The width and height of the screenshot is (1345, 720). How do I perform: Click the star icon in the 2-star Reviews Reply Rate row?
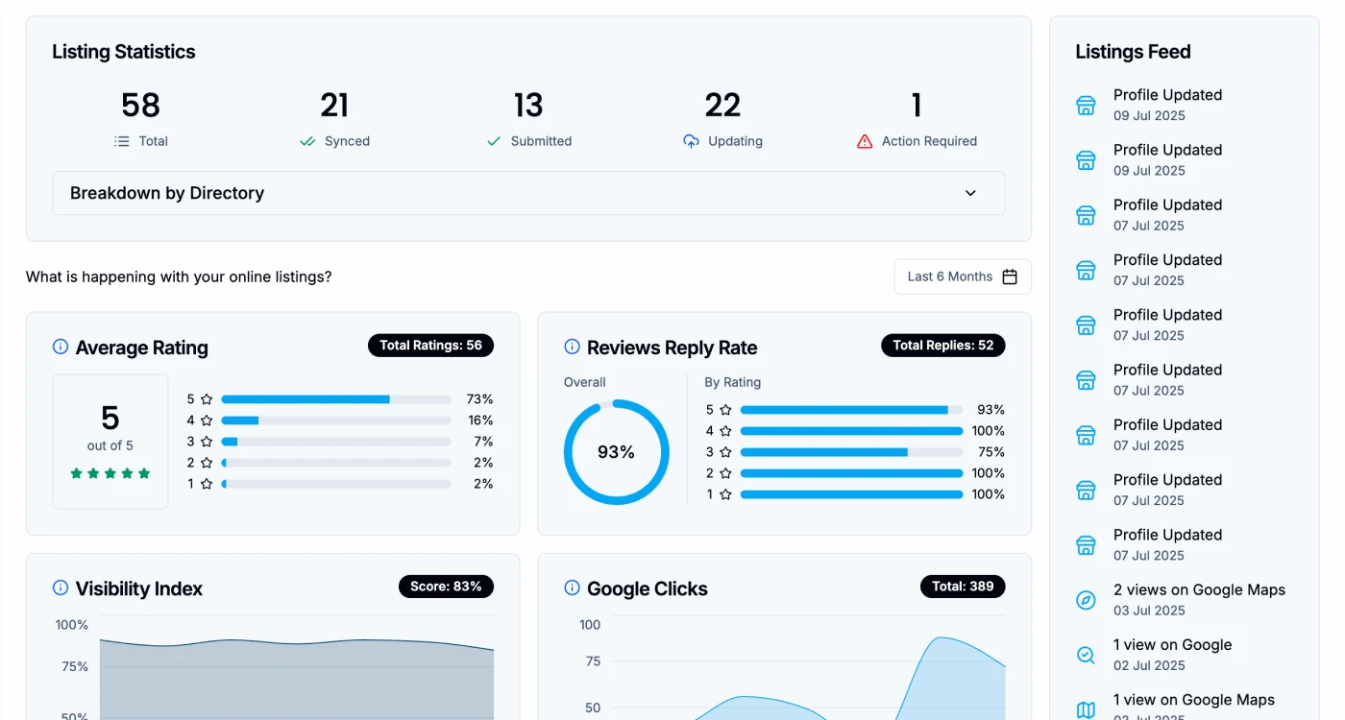pos(725,473)
